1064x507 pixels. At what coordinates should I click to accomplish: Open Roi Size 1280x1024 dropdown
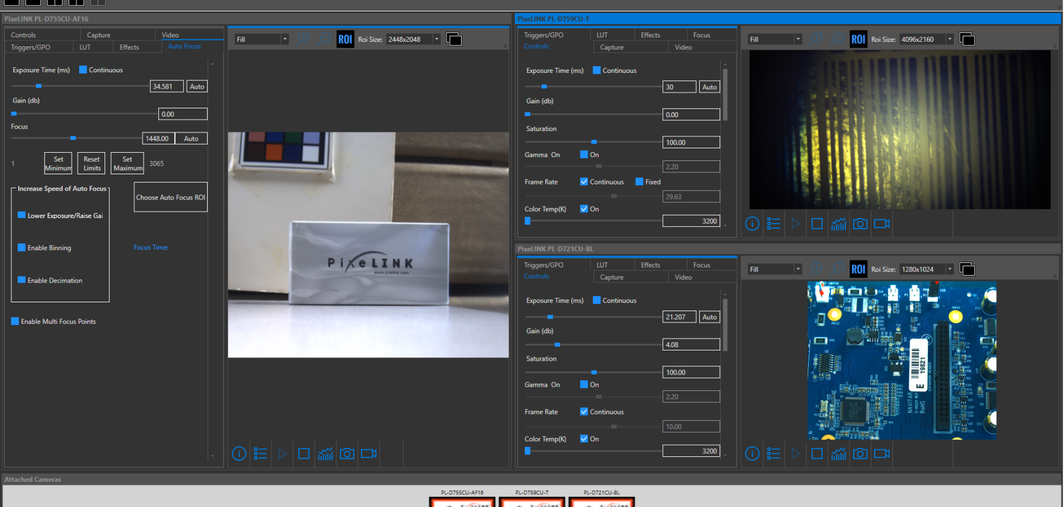click(x=926, y=269)
